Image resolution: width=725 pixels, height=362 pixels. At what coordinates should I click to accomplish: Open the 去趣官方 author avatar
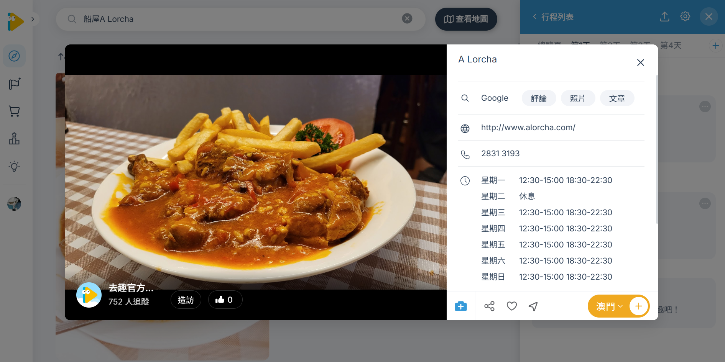tap(89, 295)
